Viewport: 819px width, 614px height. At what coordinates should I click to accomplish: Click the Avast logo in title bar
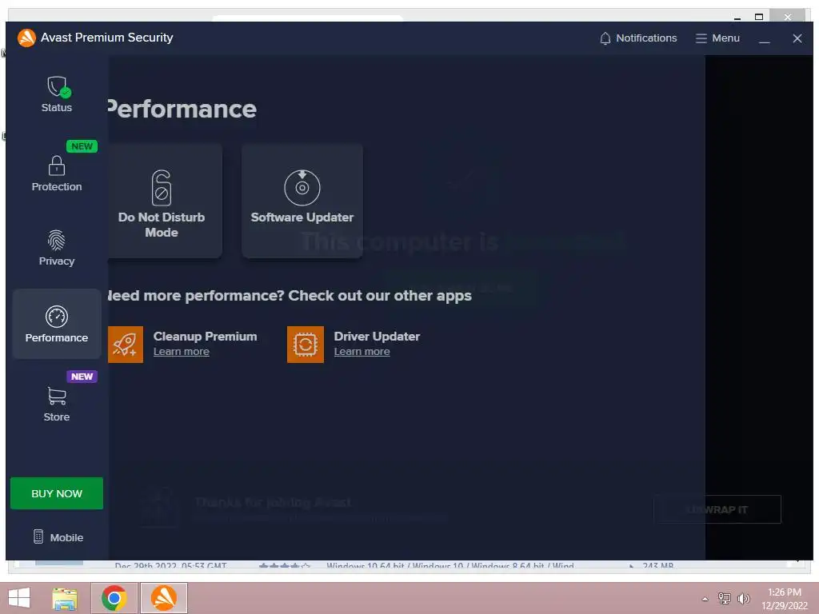click(x=26, y=38)
